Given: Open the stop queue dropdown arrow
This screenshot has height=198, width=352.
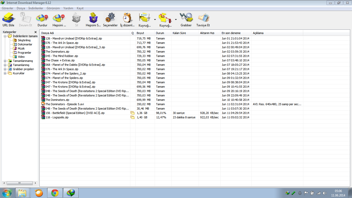Looking at the screenshot, I should 176,19.
